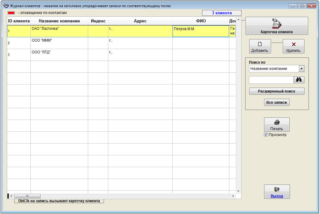This screenshot has width=320, height=214.
Task: Sort by ID клиента column header
Action: point(19,21)
